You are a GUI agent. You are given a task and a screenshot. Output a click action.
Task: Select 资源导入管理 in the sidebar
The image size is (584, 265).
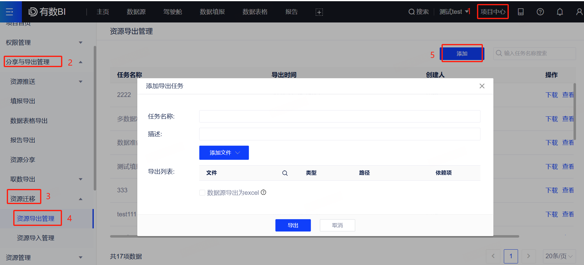click(35, 238)
